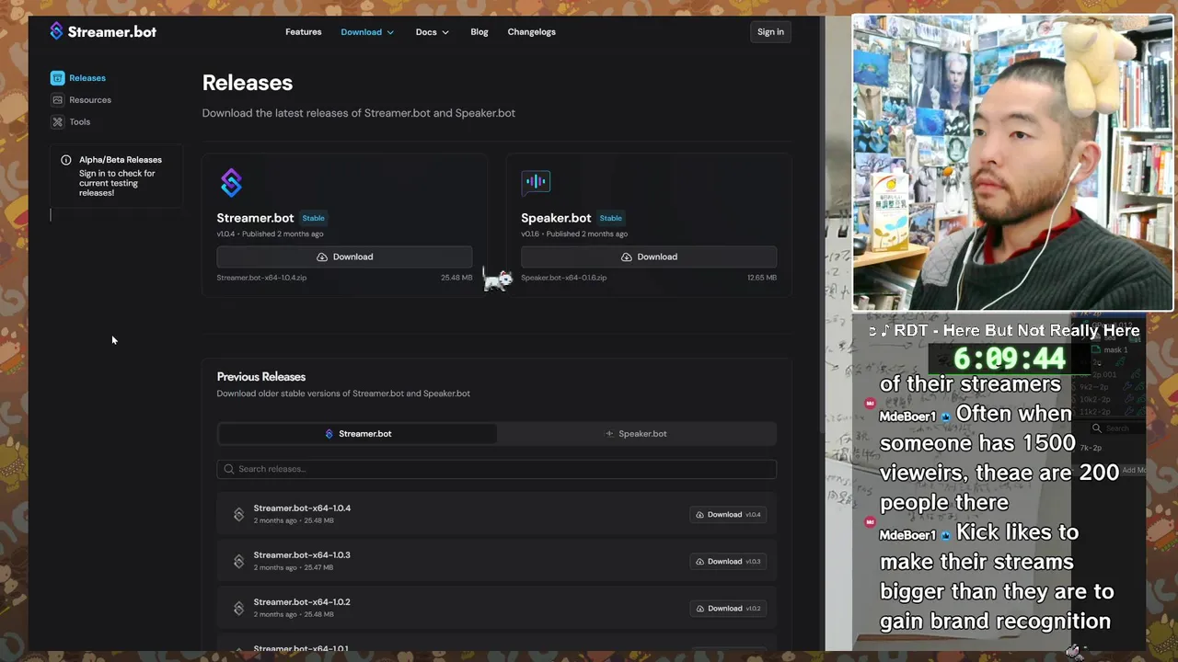Click the Tools sidebar icon
The width and height of the screenshot is (1178, 662).
(57, 121)
